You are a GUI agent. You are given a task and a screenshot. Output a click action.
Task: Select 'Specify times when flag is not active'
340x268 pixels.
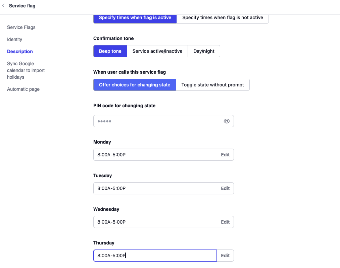point(223,18)
